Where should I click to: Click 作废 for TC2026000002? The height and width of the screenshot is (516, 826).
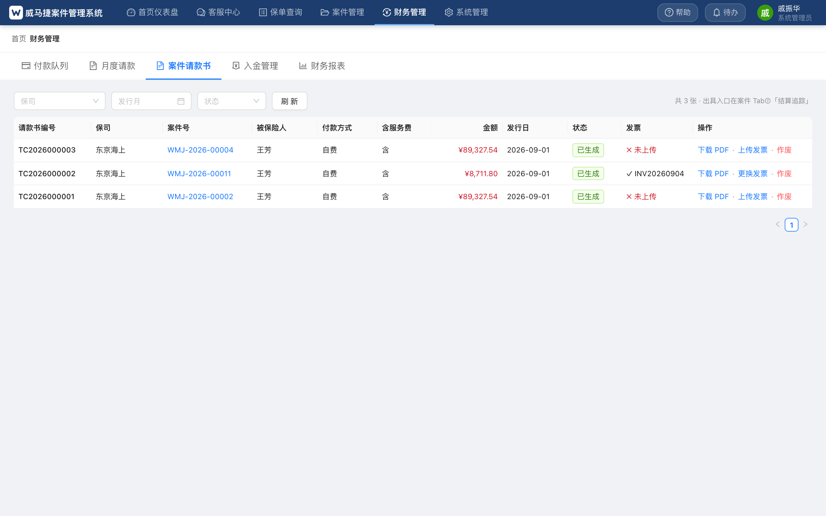[784, 174]
